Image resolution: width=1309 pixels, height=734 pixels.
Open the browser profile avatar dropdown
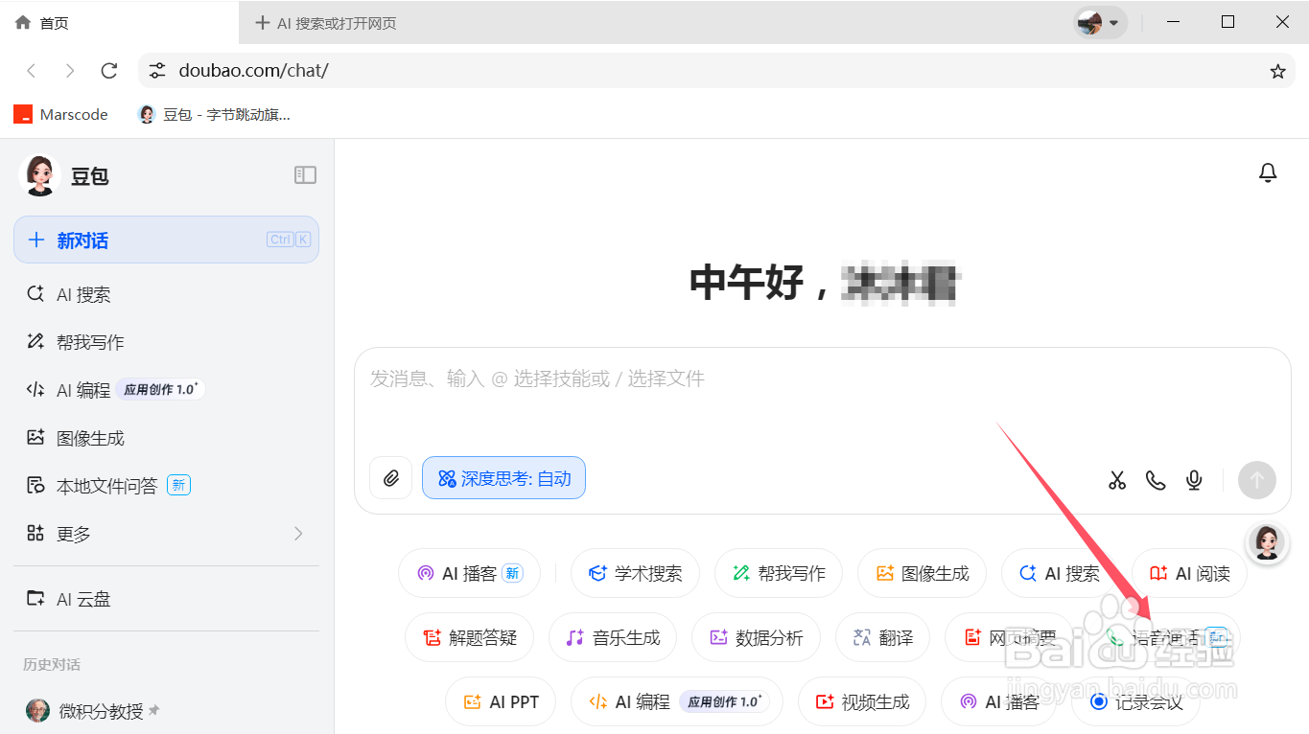1099,22
